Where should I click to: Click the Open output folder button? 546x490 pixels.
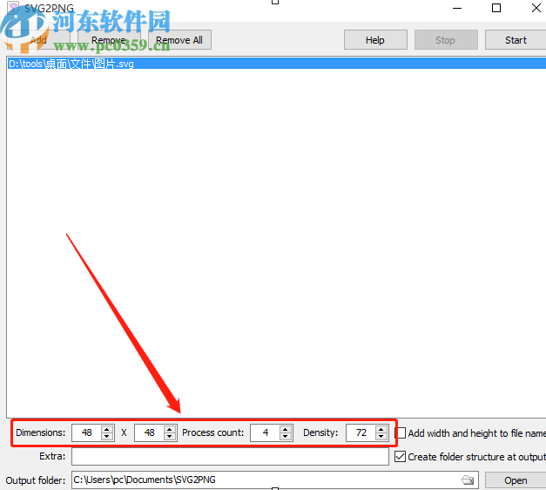[516, 480]
